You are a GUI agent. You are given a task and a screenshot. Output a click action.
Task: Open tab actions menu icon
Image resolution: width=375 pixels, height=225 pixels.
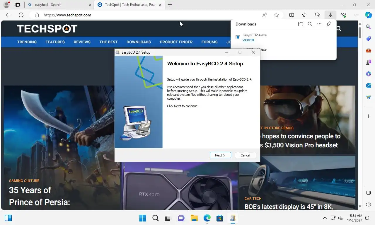(x=18, y=5)
